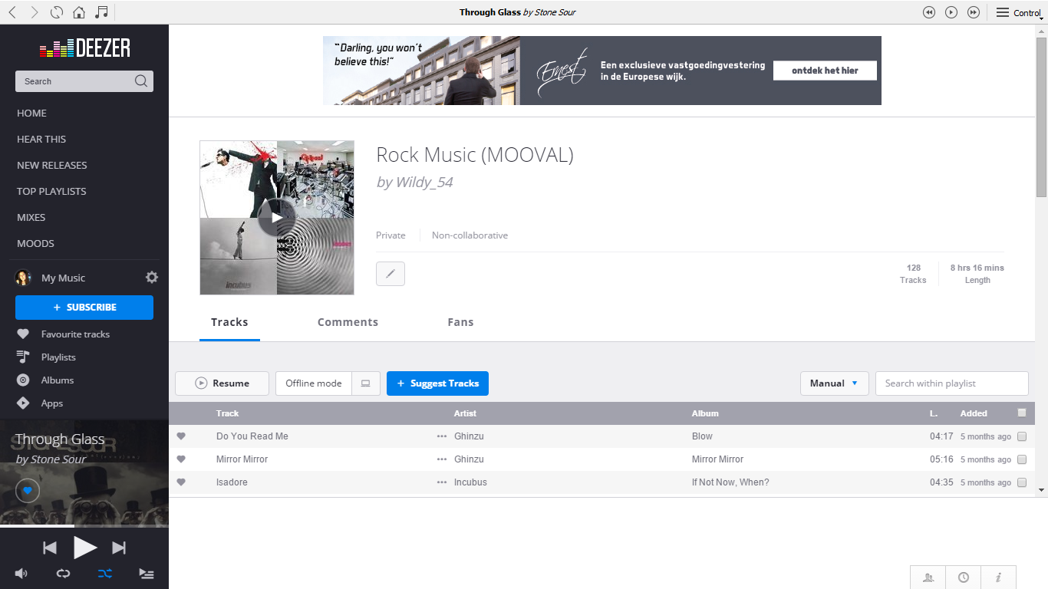Tick the checkbox for Isadore track
1048x589 pixels.
[1021, 482]
